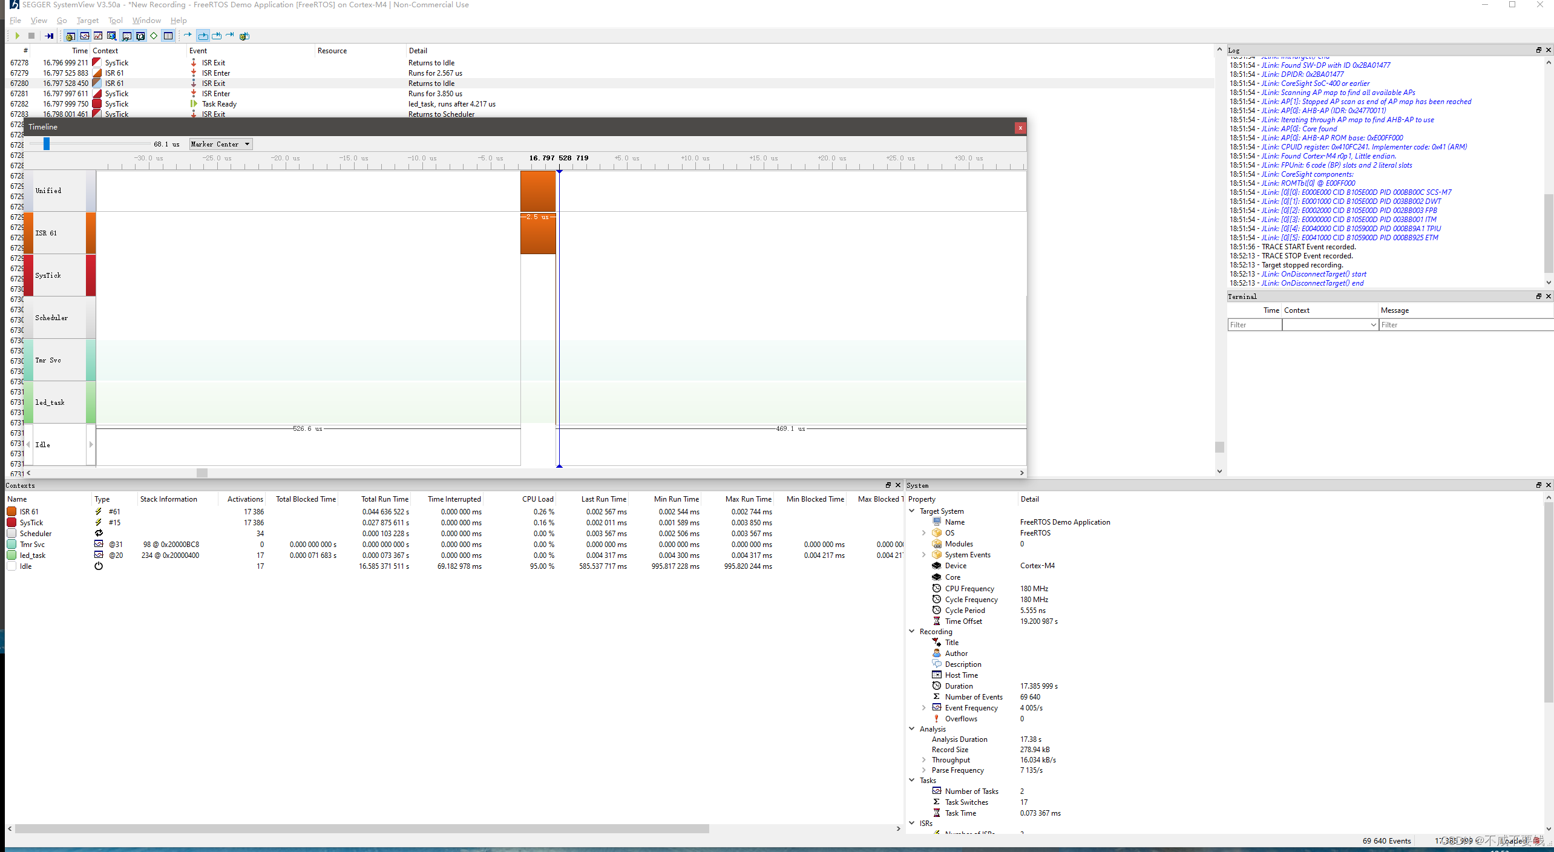The image size is (1554, 852).
Task: Click the green diamond toolbar icon
Action: (x=154, y=36)
